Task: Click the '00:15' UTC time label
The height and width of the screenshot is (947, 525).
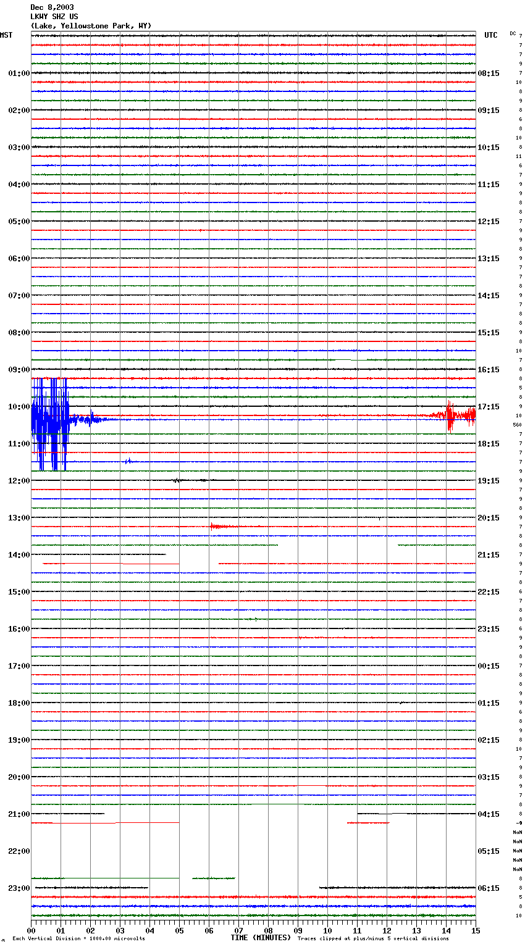Action: tap(489, 666)
